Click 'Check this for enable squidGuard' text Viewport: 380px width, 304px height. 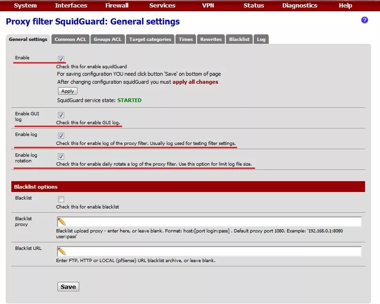click(x=91, y=66)
